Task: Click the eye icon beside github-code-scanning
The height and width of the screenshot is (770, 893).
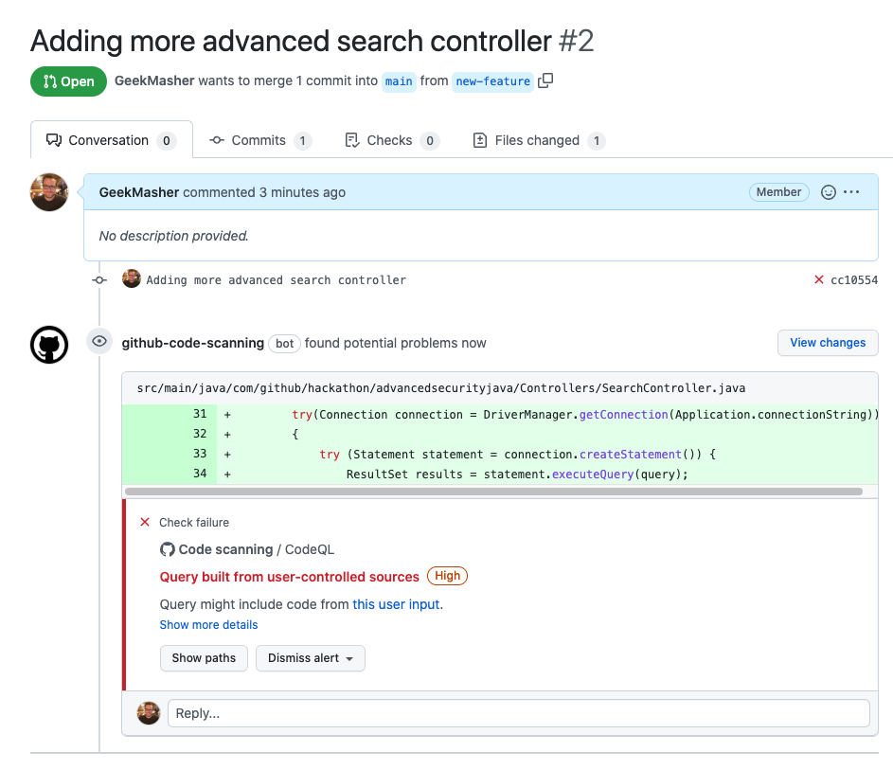Action: click(99, 341)
